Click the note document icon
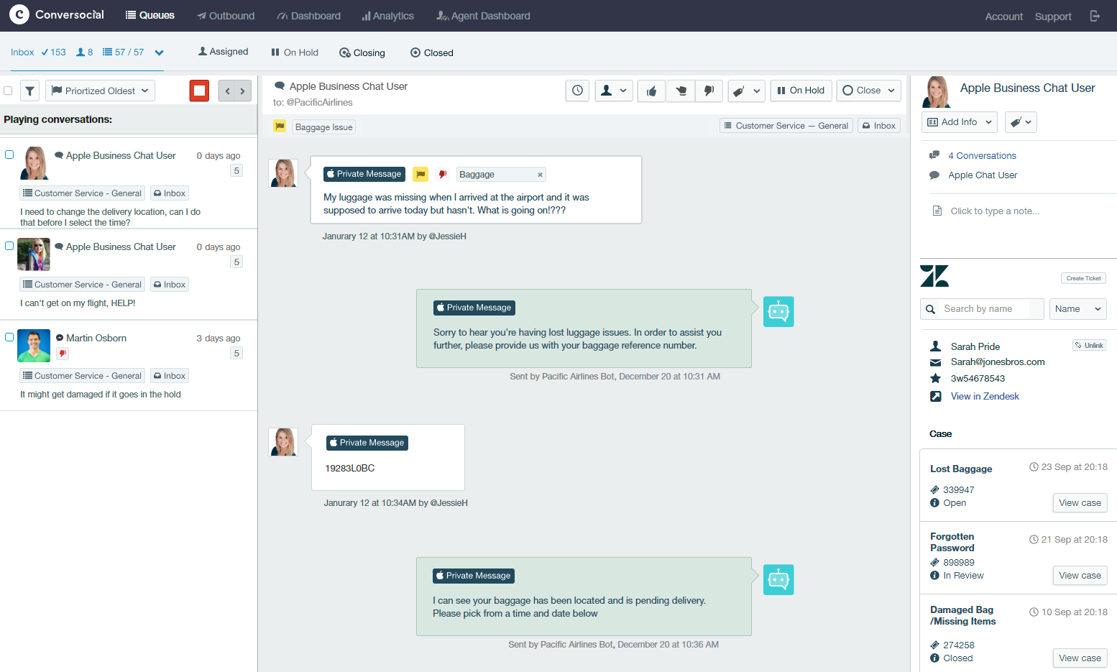The image size is (1117, 672). [937, 211]
